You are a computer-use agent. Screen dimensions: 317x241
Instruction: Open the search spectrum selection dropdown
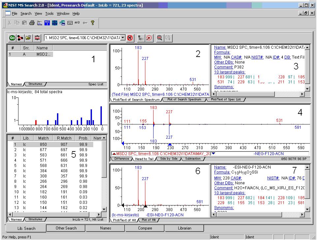(x=123, y=38)
